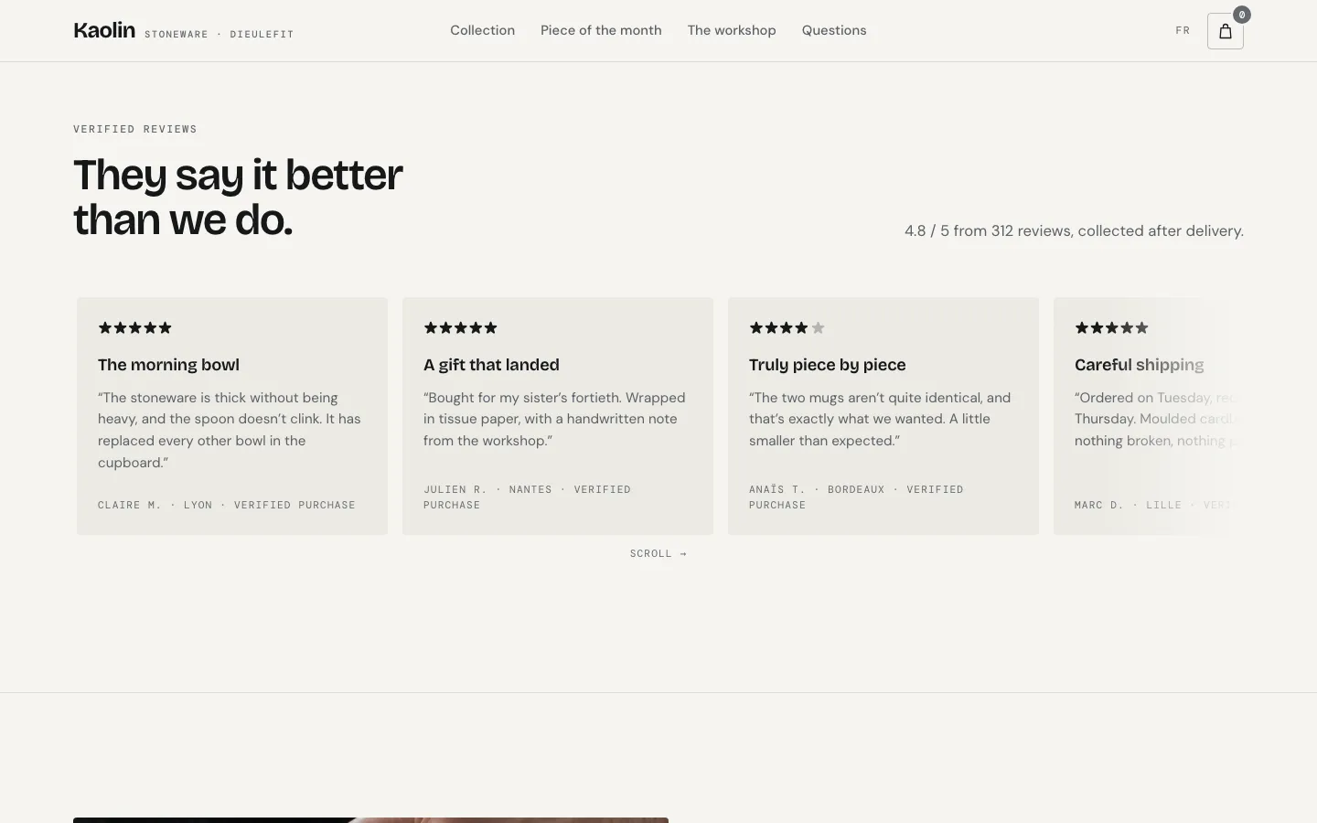The width and height of the screenshot is (1317, 823).
Task: Open the Collection page
Action: (x=482, y=30)
